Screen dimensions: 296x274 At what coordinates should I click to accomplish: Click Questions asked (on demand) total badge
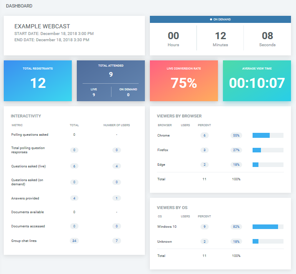pos(74,182)
